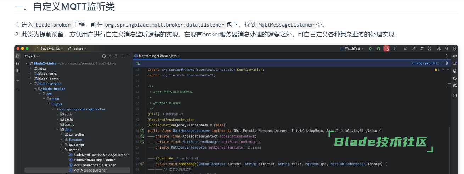Open more run actions next to stop button
The height and width of the screenshot is (174, 464).
point(394,48)
